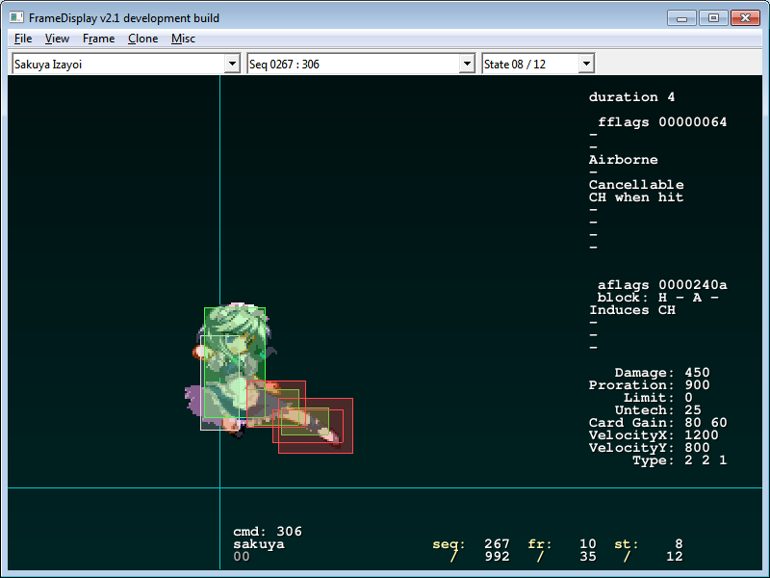The image size is (770, 578).
Task: Click the Seq 0267 : 306 text field
Action: (x=351, y=64)
